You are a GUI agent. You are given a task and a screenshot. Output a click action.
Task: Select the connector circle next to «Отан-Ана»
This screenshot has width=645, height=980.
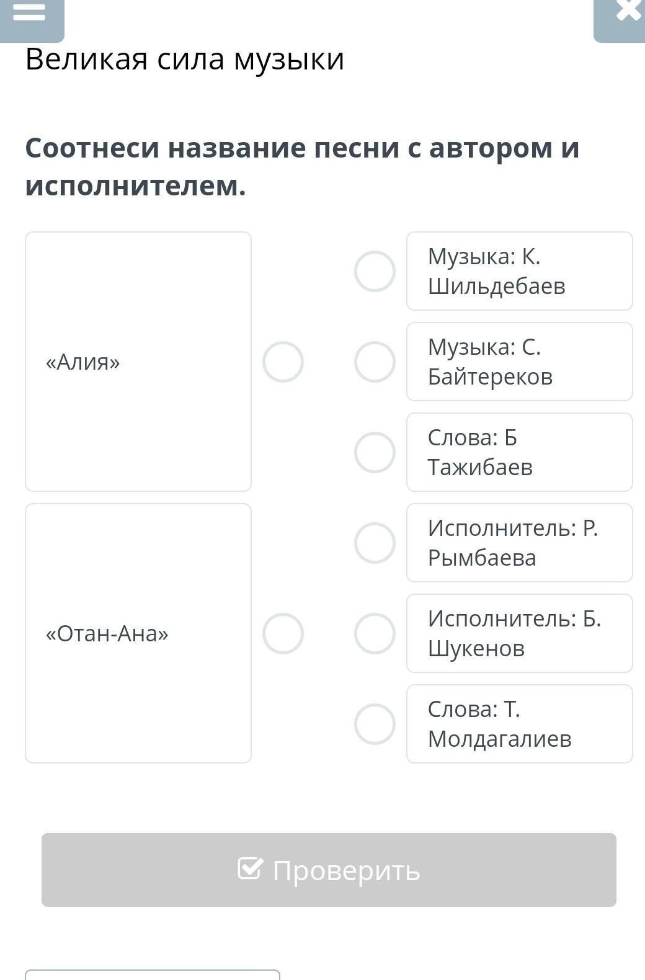pos(283,633)
